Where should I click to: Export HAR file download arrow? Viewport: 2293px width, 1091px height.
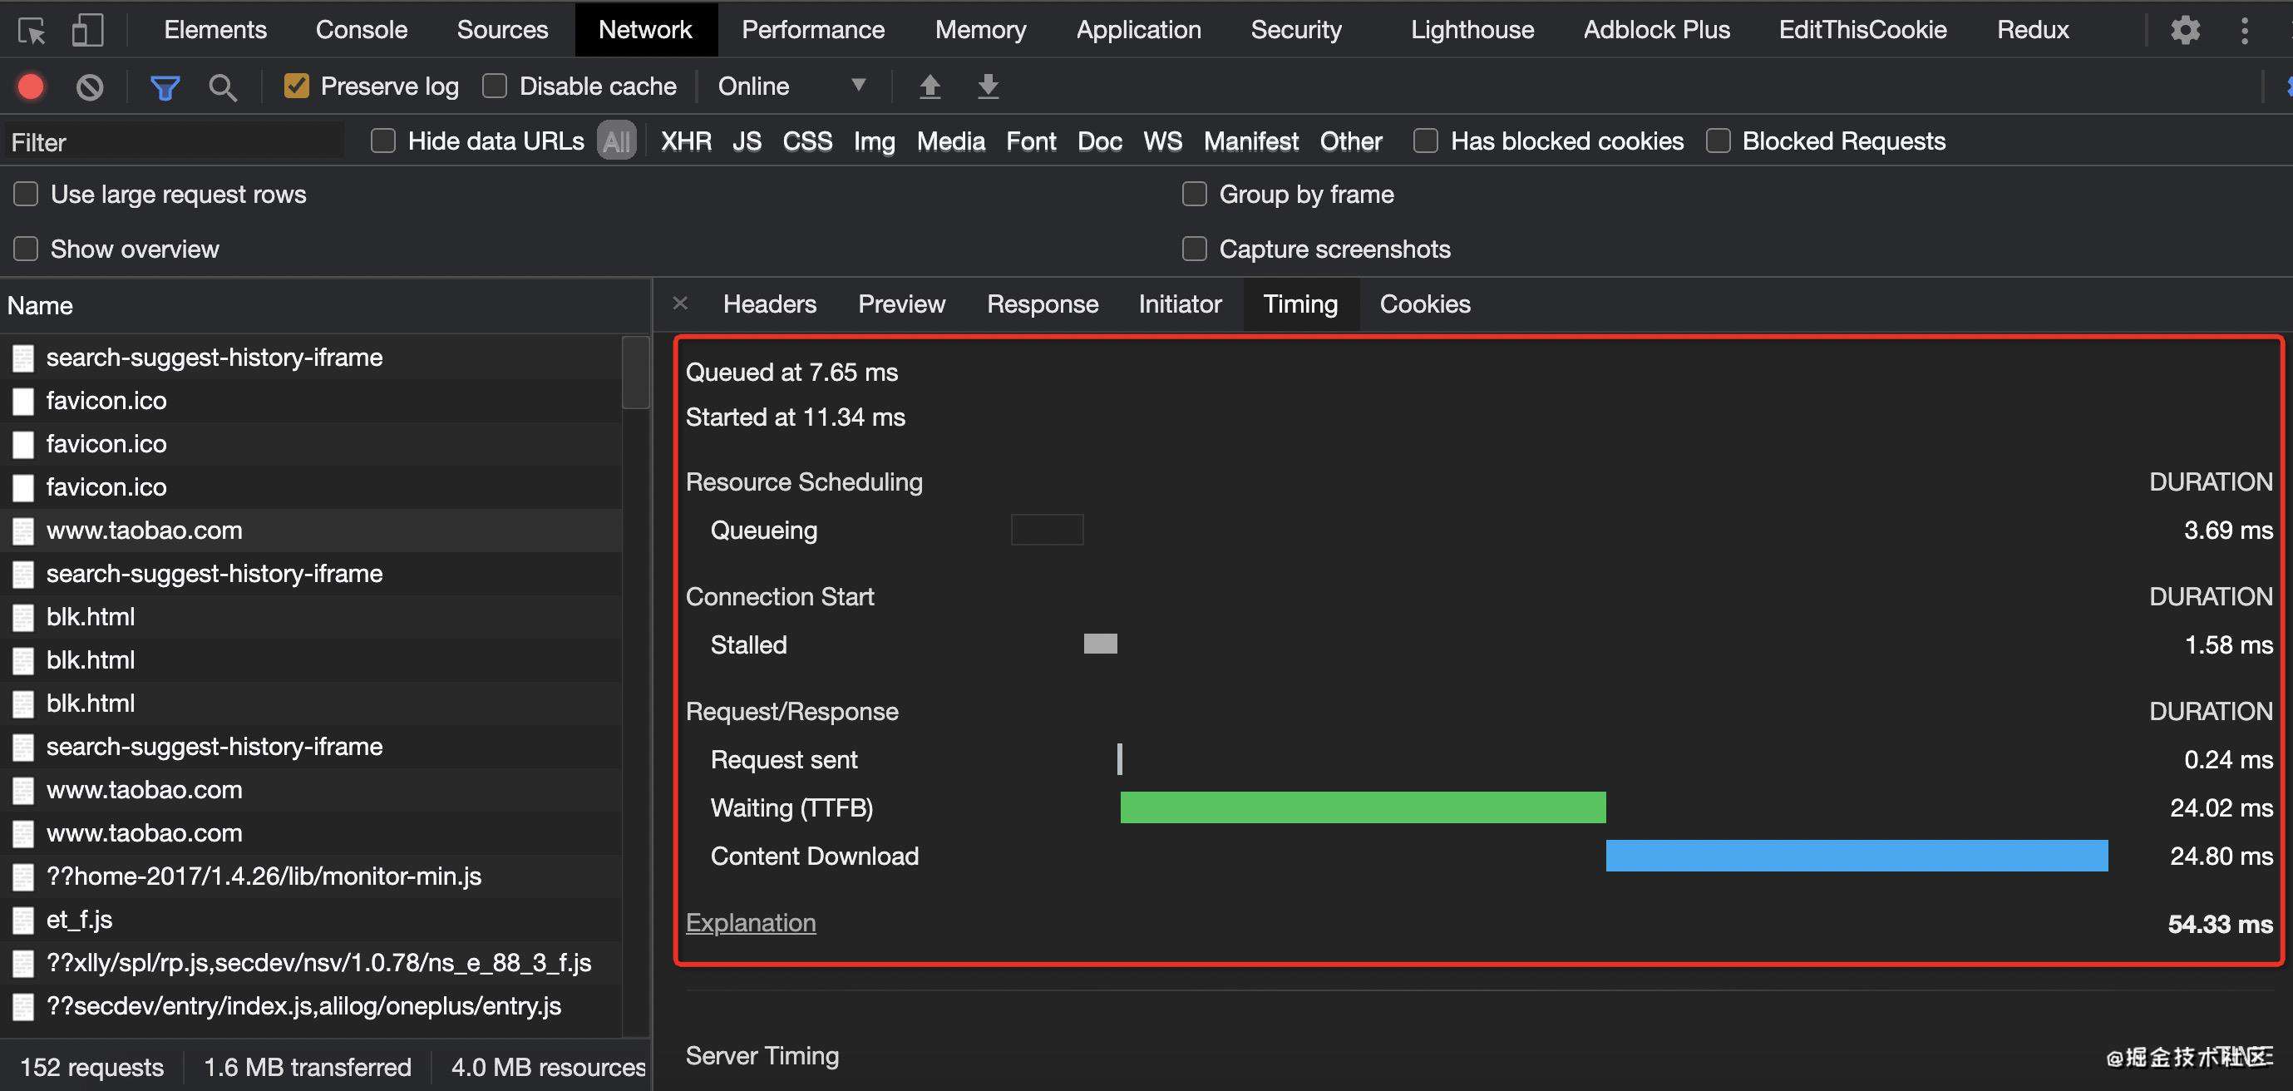(988, 86)
